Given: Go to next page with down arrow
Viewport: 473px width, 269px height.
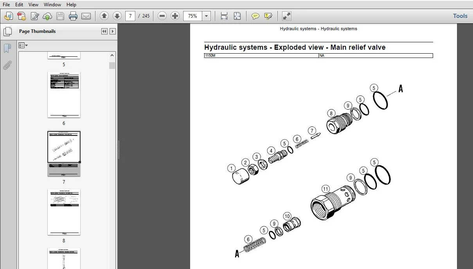Looking at the screenshot, I should click(117, 16).
